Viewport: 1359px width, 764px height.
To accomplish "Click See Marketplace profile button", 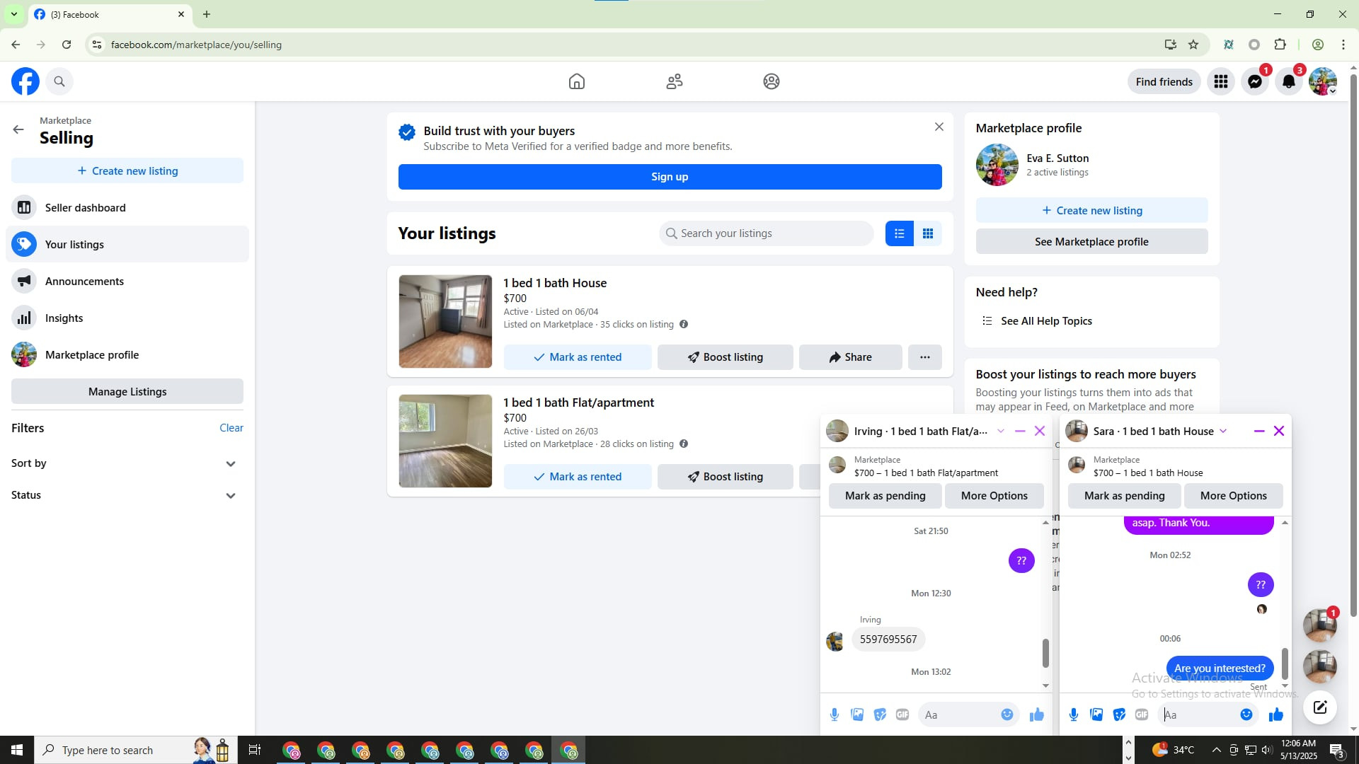I will [1091, 242].
